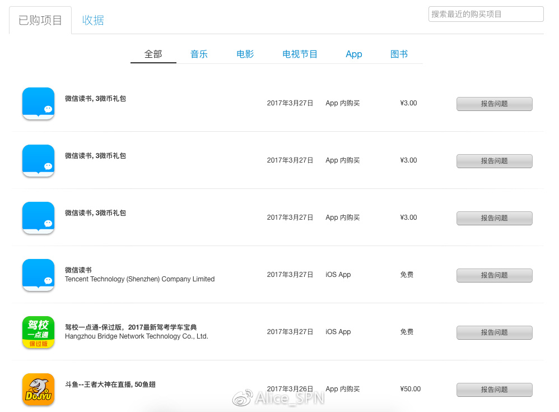The image size is (559, 412).
Task: Report a problem for the first 微信读书 purchase
Action: click(494, 104)
